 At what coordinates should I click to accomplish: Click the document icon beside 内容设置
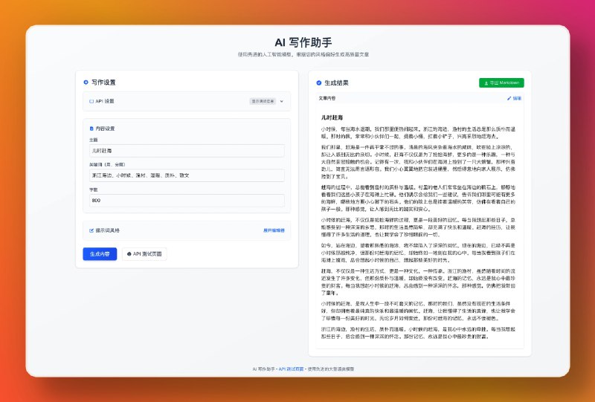coord(91,129)
